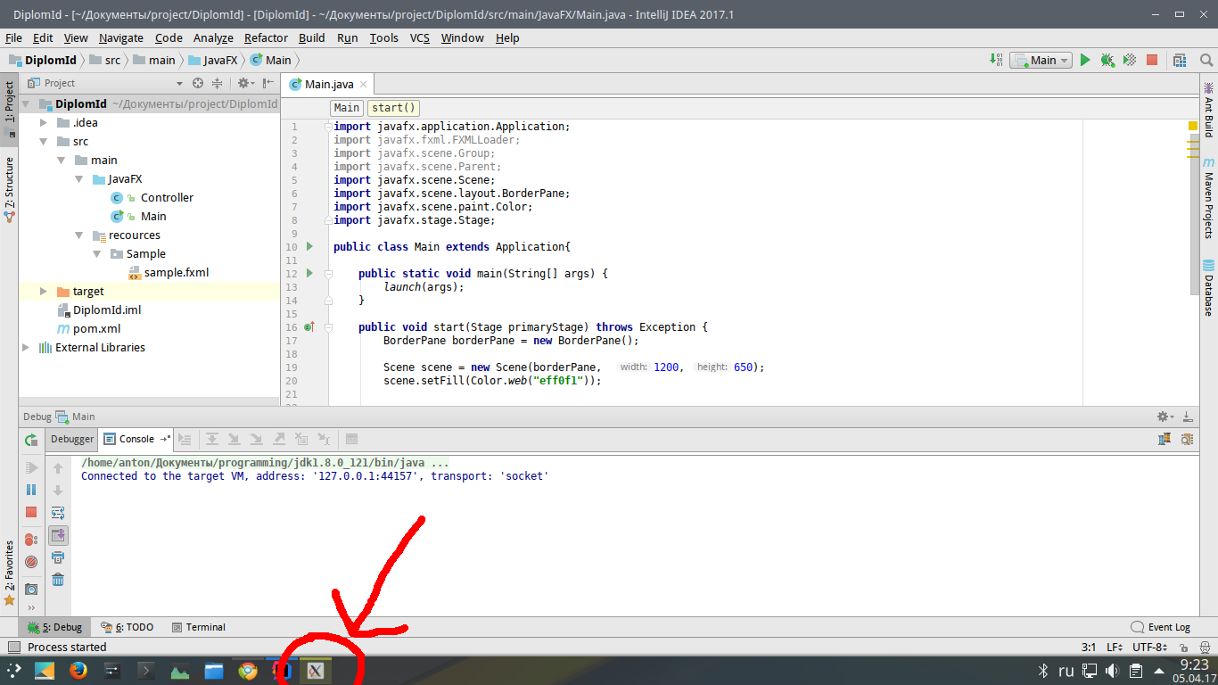Collapse the src folder
Screen dimensions: 1218x685
[44, 142]
